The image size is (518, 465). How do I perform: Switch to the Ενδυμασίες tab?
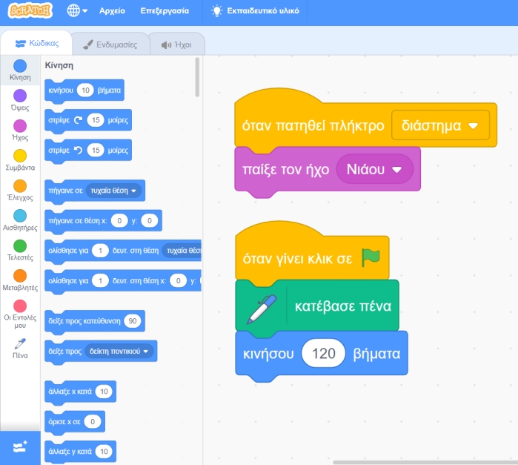tap(110, 44)
